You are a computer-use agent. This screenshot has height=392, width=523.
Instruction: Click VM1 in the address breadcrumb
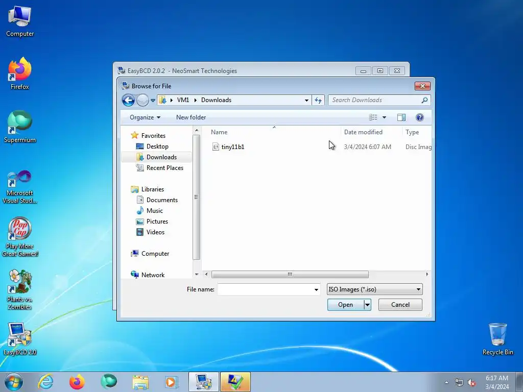[x=183, y=100]
